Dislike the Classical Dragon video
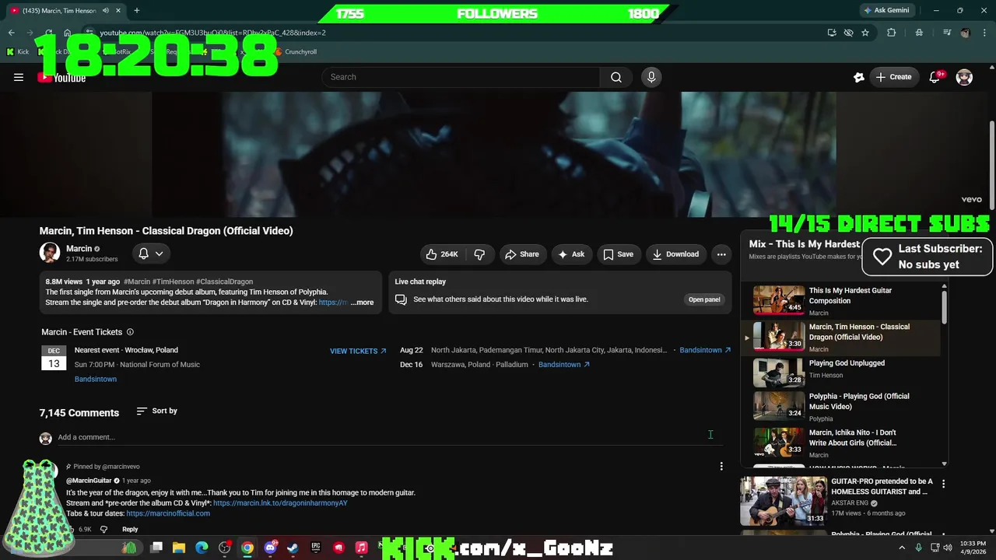The image size is (996, 560). pos(480,254)
